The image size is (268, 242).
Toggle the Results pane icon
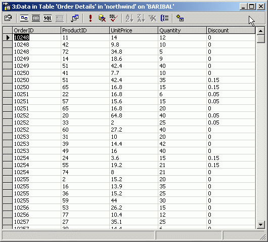coord(60,18)
